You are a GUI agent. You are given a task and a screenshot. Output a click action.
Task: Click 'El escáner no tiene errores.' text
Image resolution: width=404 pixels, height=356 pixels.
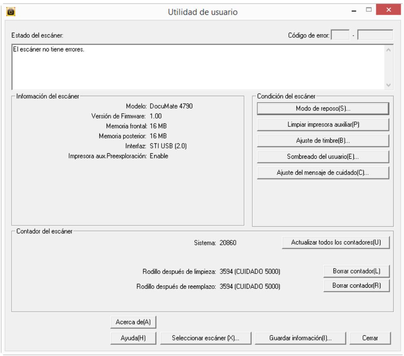49,49
